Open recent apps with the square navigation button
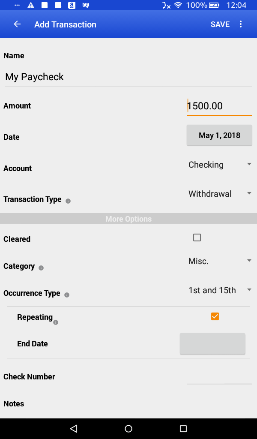257x439 pixels. point(183,428)
